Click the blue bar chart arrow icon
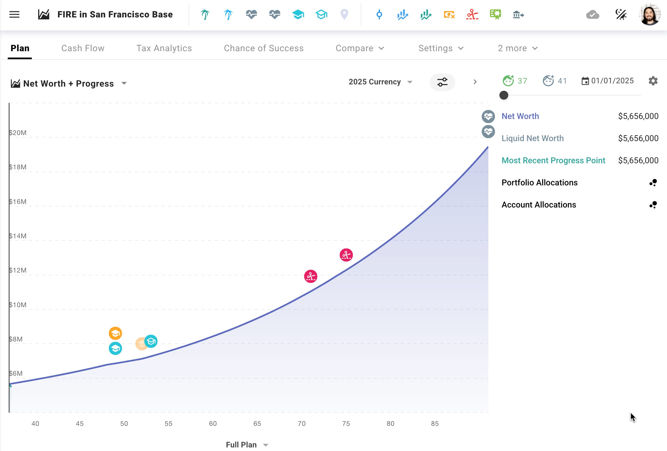Viewport: 667px width, 451px height. point(403,14)
